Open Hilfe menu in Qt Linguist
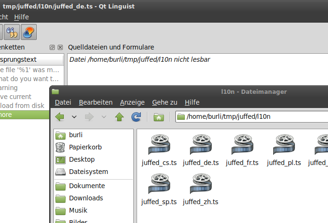The height and width of the screenshot is (223, 328). click(21, 17)
